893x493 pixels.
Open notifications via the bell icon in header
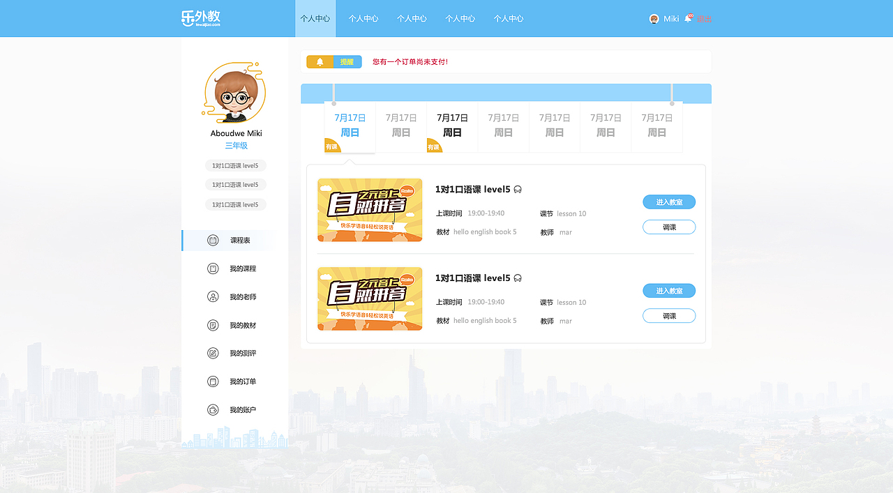687,17
